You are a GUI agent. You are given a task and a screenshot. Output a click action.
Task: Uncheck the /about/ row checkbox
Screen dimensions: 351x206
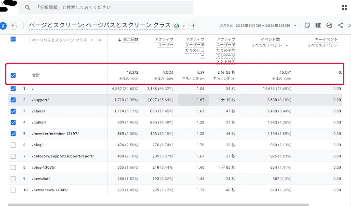(x=13, y=111)
